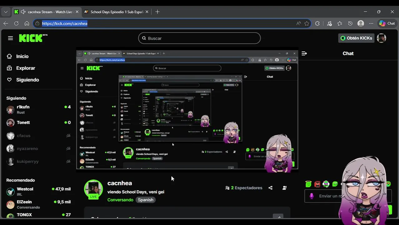The height and width of the screenshot is (225, 399).
Task: Open recommended channel ElZeein
Action: click(38, 204)
